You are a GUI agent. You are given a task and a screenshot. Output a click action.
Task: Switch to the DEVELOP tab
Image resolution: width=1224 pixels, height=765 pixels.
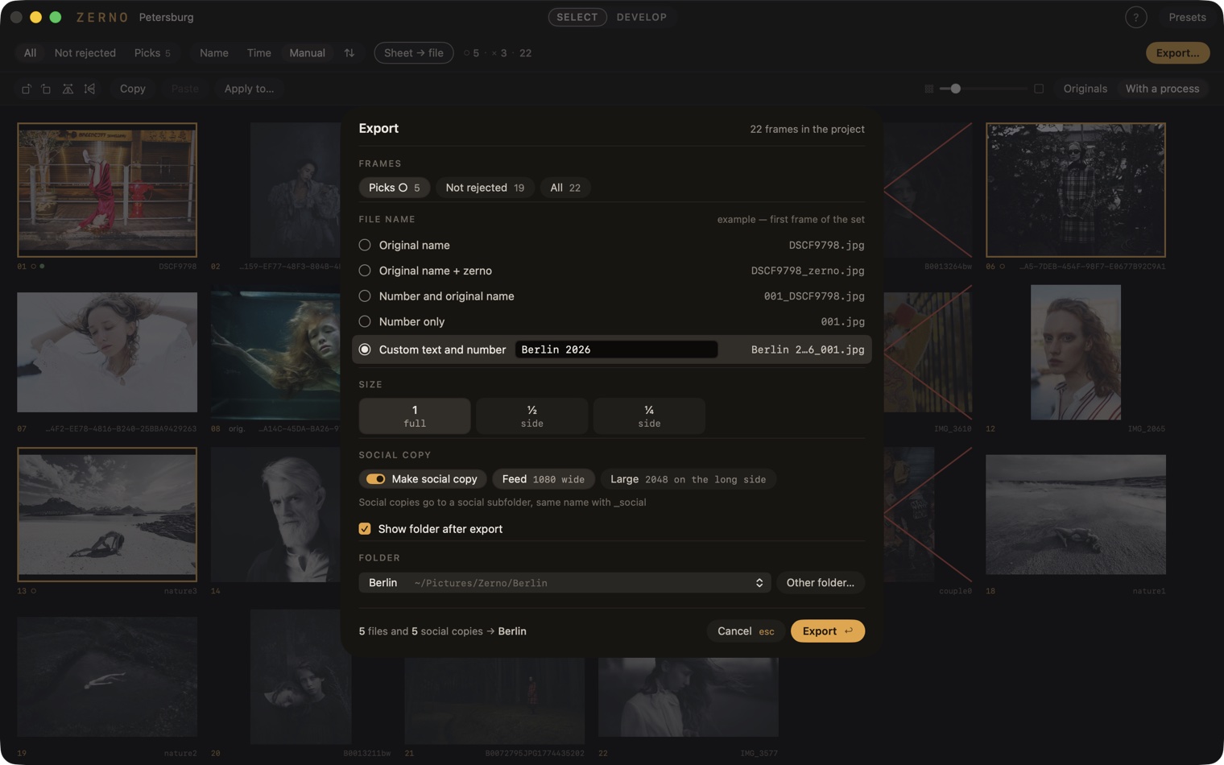pos(642,17)
